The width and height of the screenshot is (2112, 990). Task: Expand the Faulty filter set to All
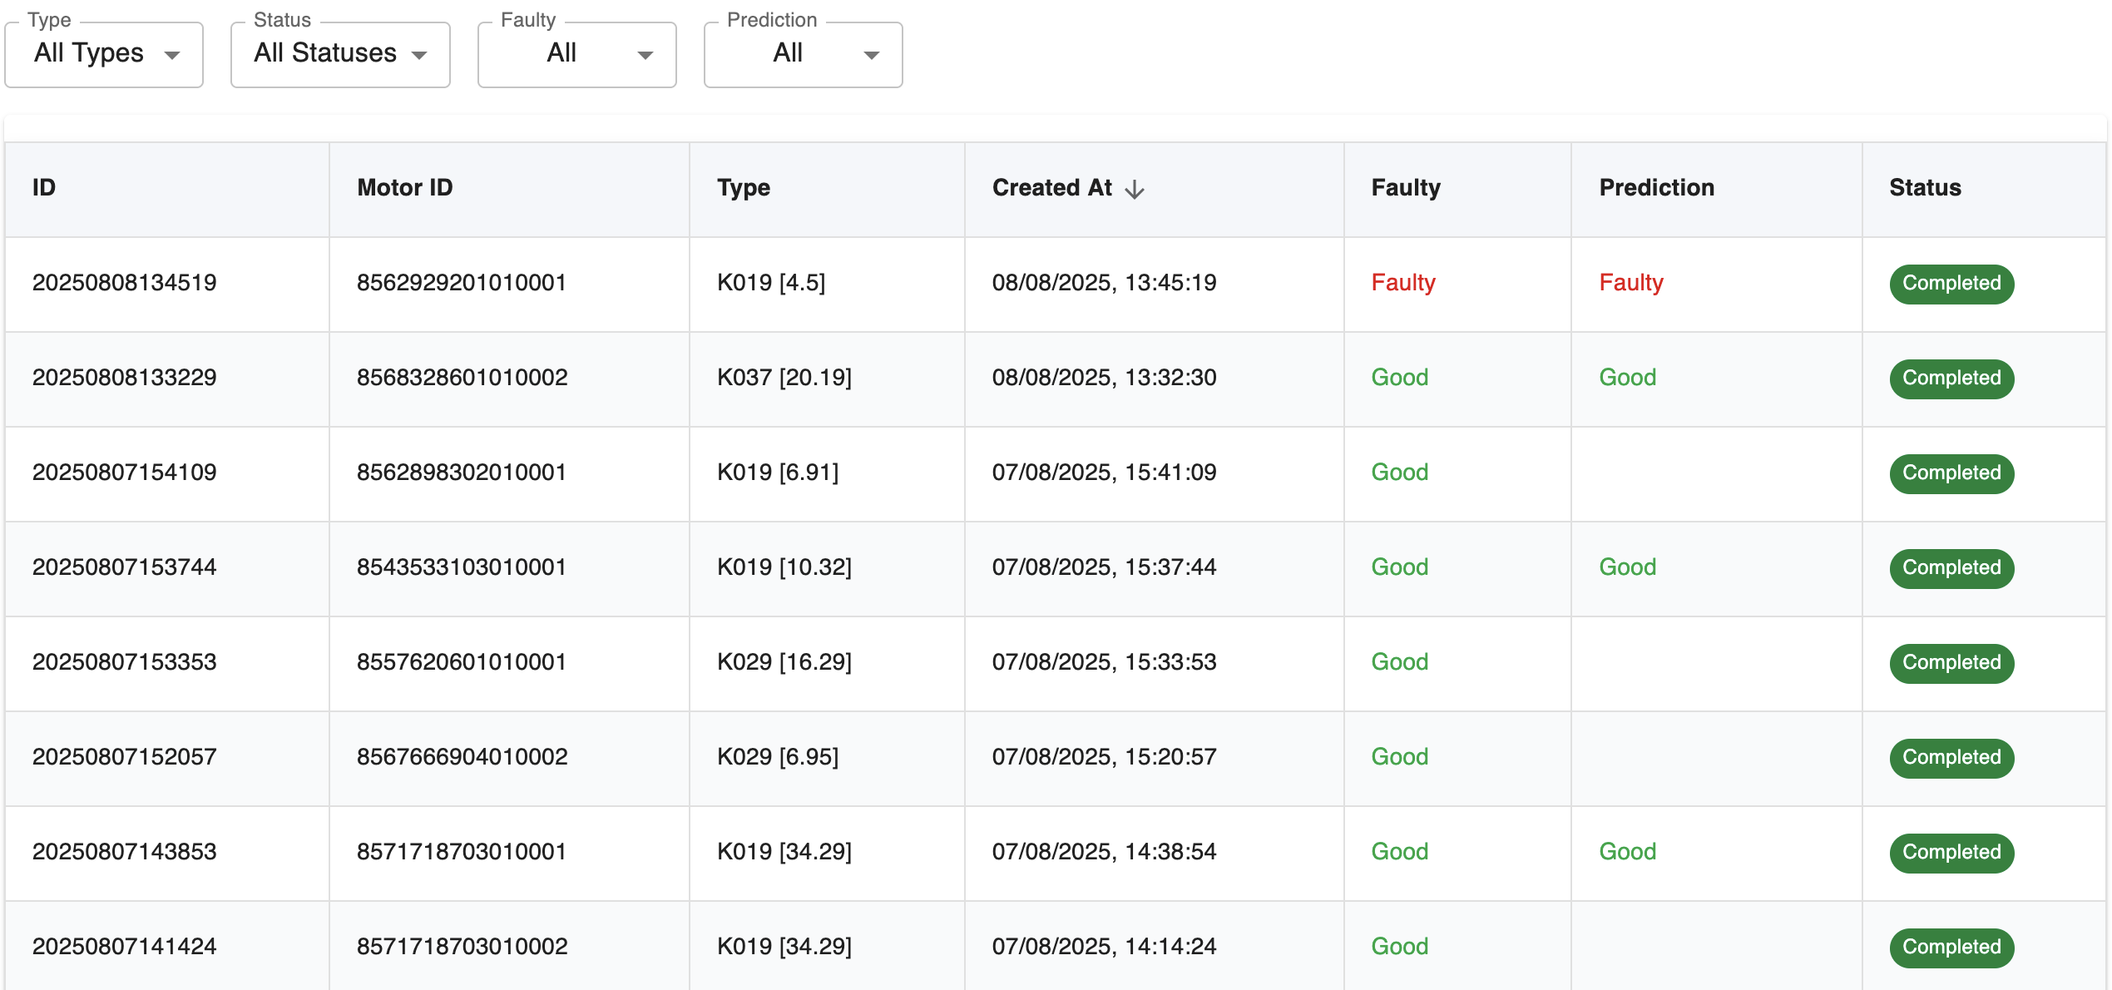[x=576, y=53]
